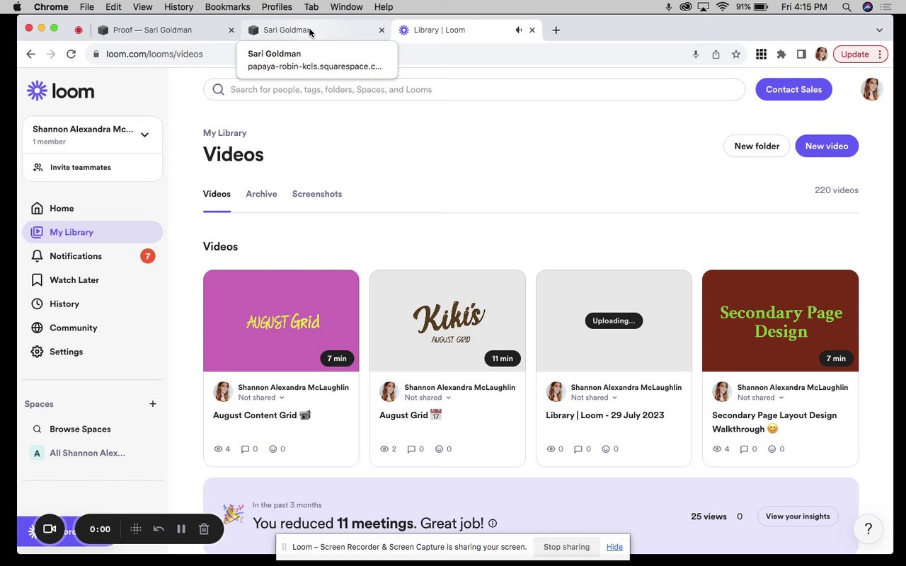Open a new Chrome tab
Image resolution: width=906 pixels, height=566 pixels.
click(x=556, y=30)
